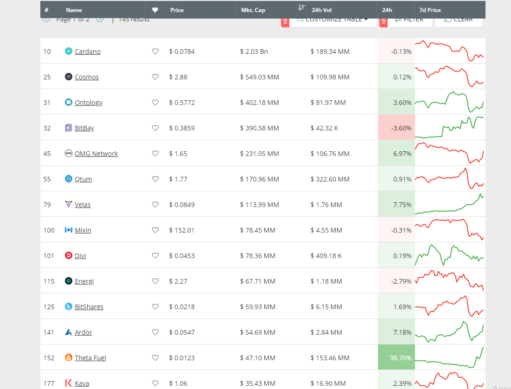
Task: Click the Mixin logo icon
Action: (x=69, y=230)
